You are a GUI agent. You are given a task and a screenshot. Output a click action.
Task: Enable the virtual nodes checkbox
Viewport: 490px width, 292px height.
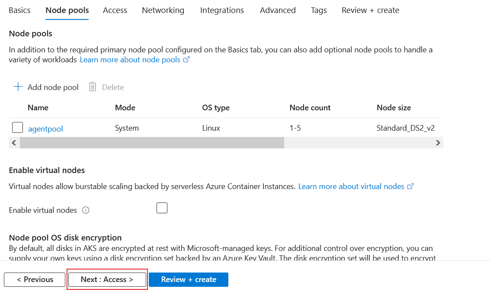point(162,208)
